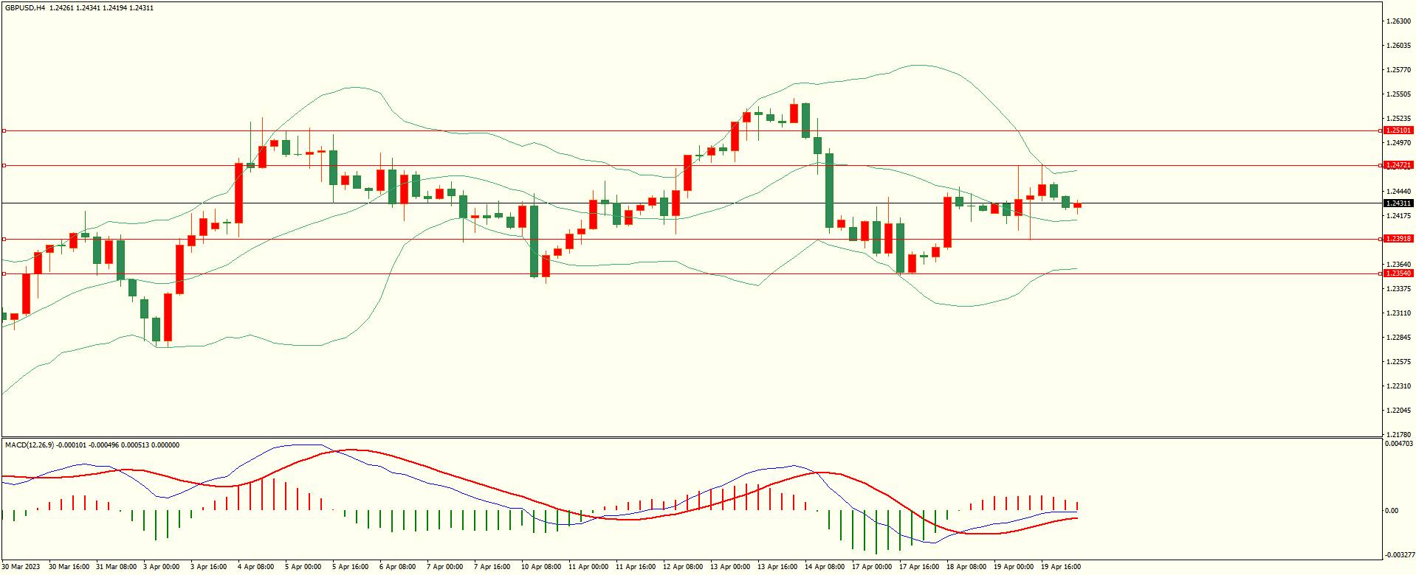
Task: Click left anchor handle of 1.23540 line
Action: point(4,274)
